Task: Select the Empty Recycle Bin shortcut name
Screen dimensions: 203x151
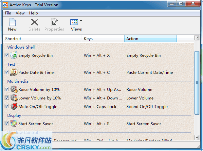Action: coord(35,55)
